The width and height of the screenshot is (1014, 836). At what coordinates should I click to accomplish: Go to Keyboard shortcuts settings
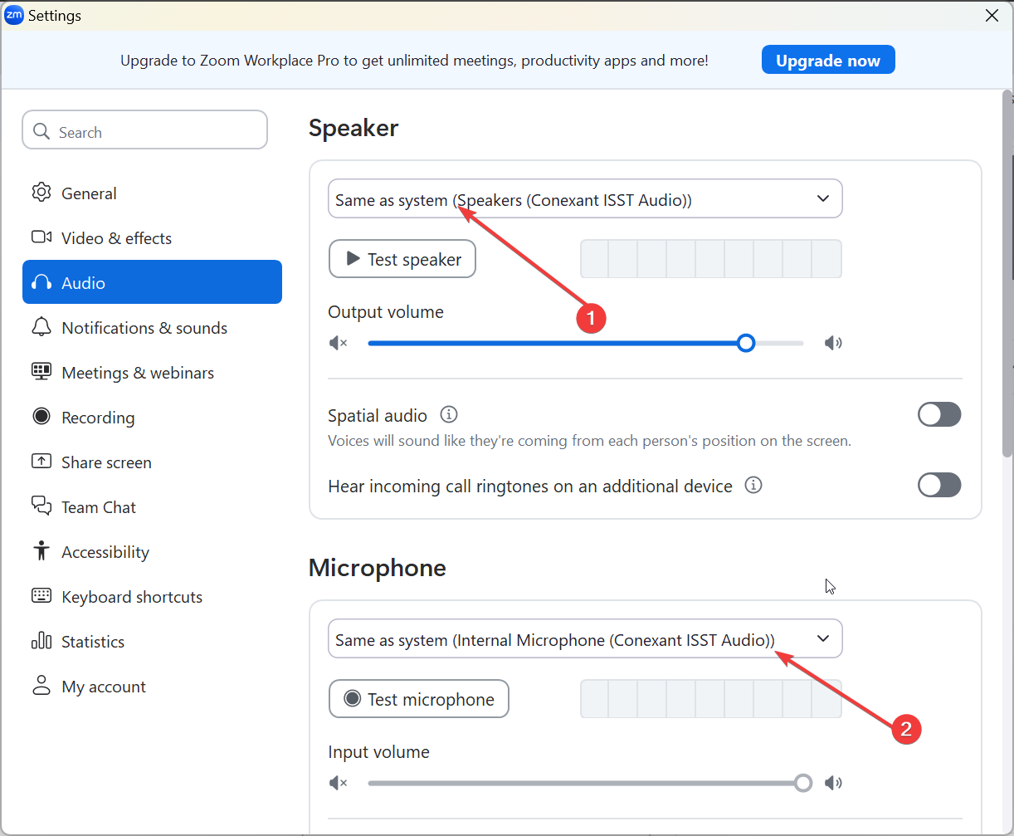[x=131, y=597]
